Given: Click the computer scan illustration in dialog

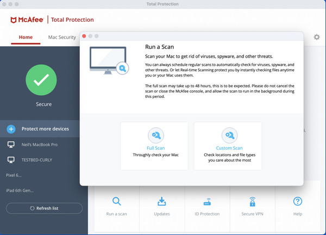Looking at the screenshot, I should tap(109, 60).
